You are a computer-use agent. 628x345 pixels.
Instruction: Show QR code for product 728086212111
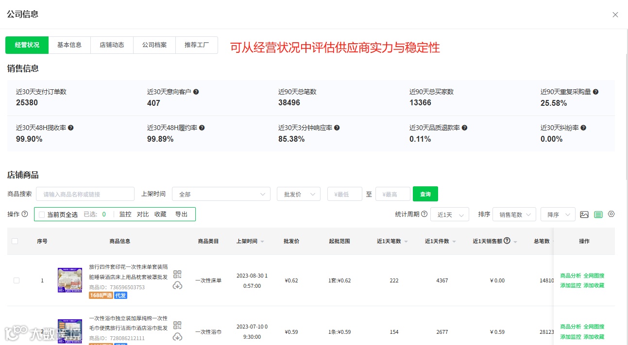(x=177, y=326)
